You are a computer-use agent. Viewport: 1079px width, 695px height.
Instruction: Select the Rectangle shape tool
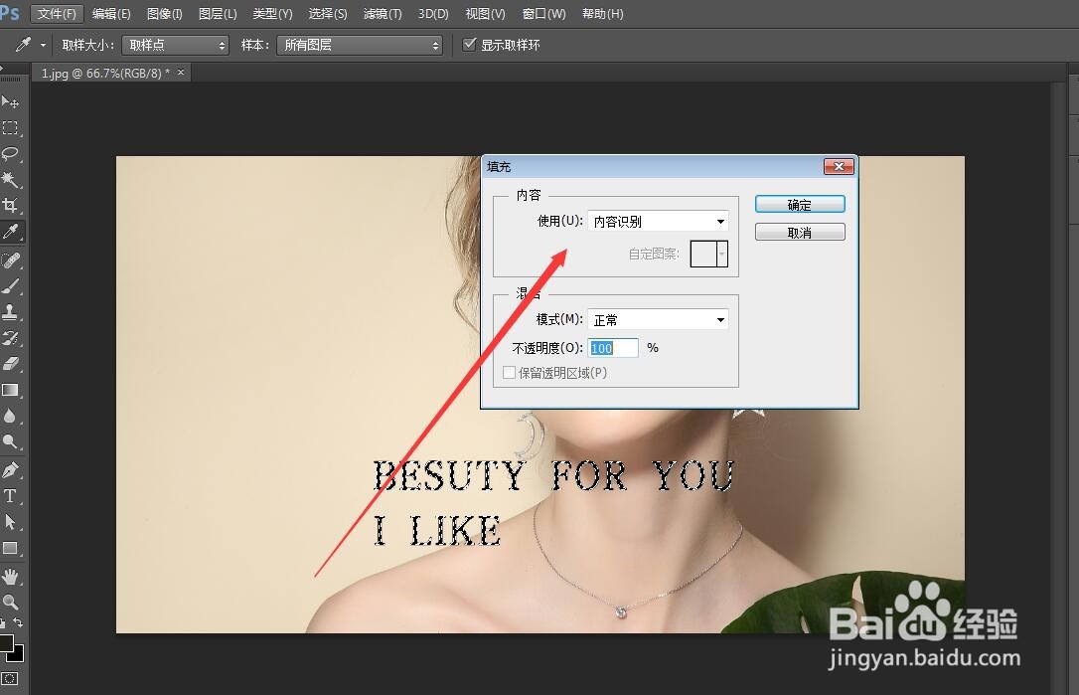point(10,549)
